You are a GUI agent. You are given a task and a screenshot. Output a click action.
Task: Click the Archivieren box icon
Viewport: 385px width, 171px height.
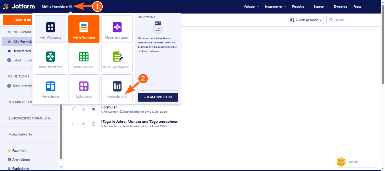click(x=9, y=160)
